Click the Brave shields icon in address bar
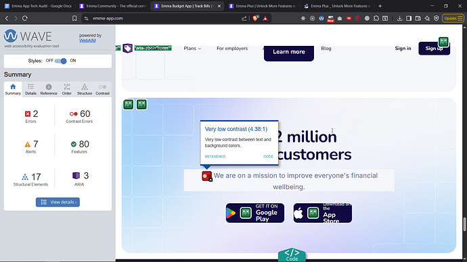Screen dimensions: 467x262 (x=255, y=18)
